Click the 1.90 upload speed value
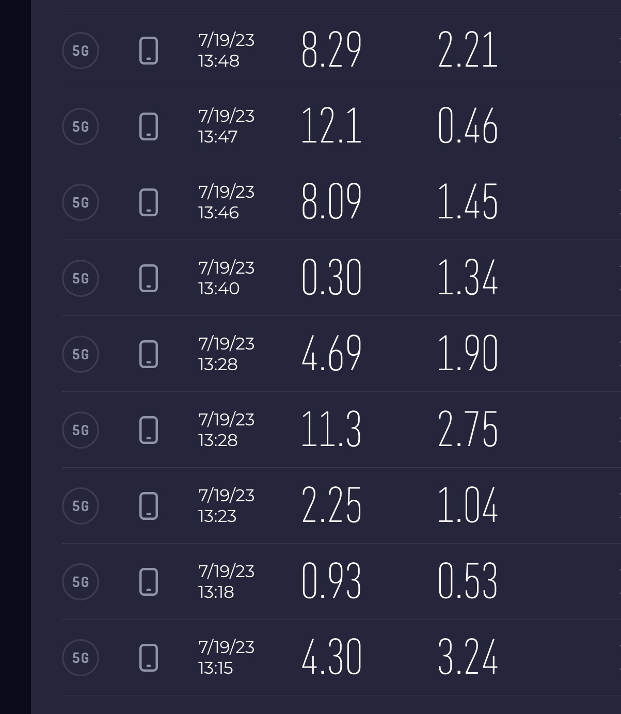621x714 pixels. tap(468, 354)
